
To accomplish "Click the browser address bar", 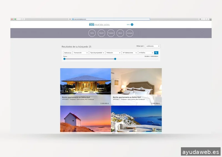I will (111, 19).
